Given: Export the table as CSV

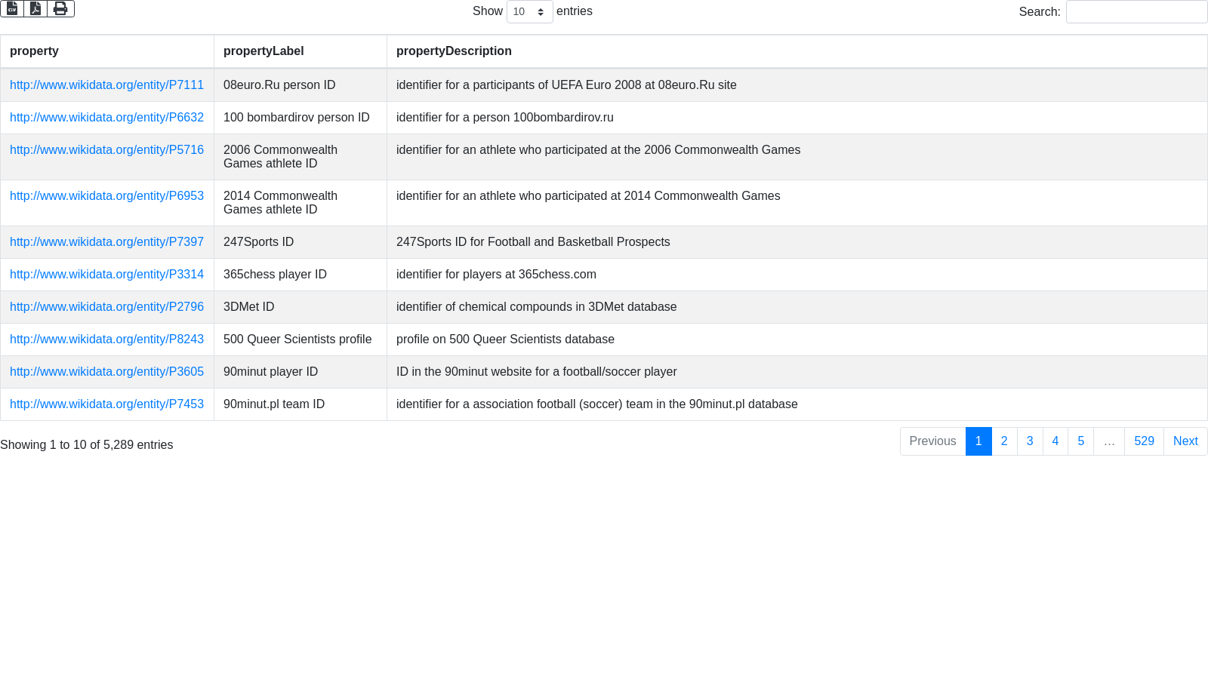Looking at the screenshot, I should coord(12,8).
